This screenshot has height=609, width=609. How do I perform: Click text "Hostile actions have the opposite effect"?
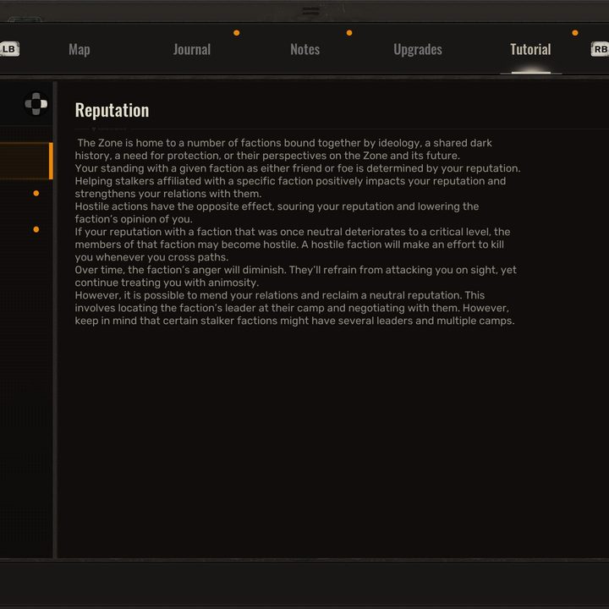pyautogui.click(x=173, y=206)
